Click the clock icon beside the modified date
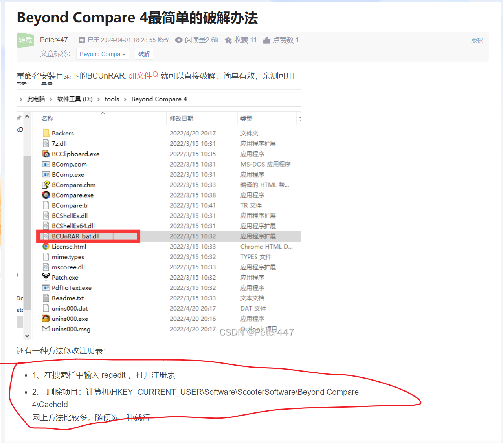The image size is (503, 443). pos(81,40)
